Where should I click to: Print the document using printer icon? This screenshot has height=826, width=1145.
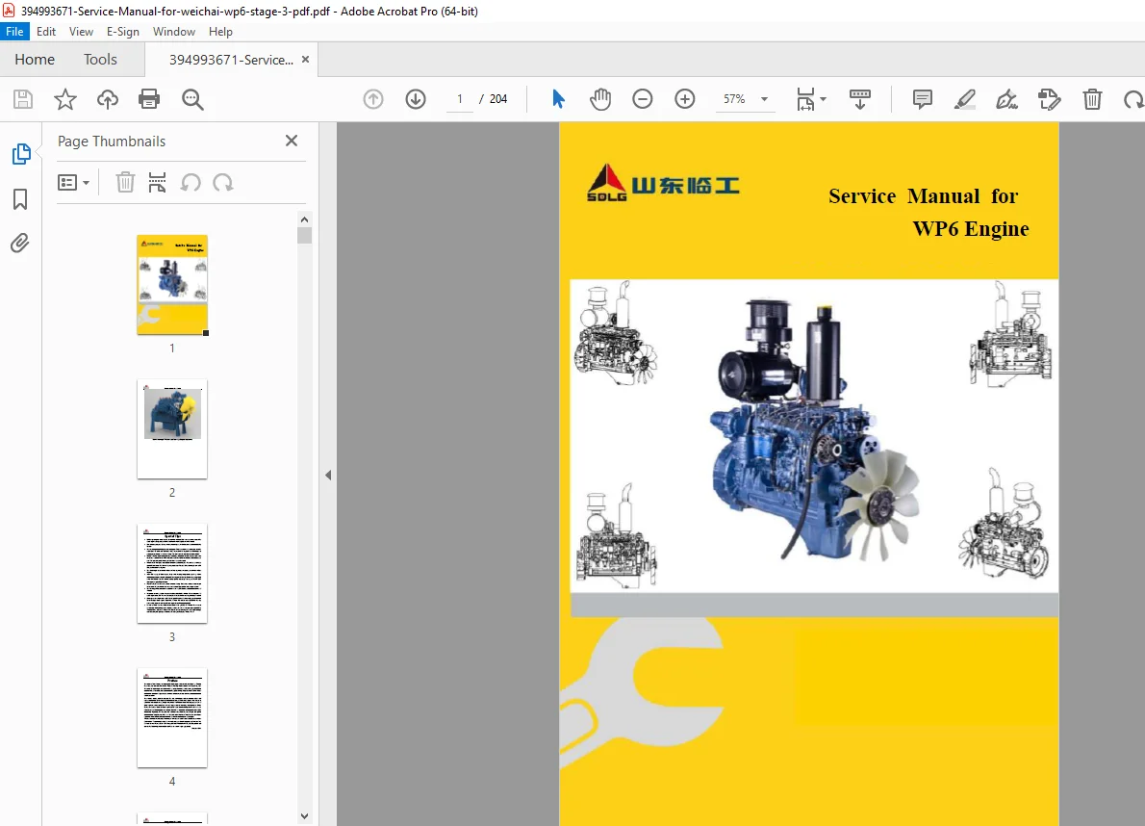click(149, 99)
